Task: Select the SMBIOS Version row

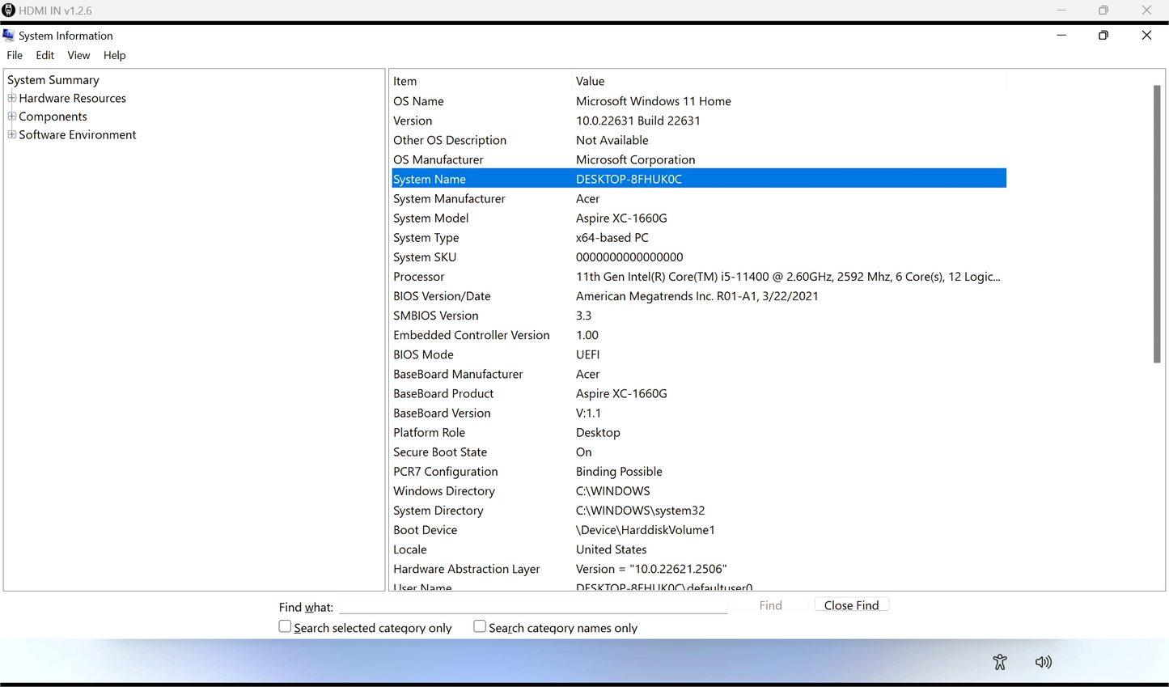Action: [x=699, y=316]
